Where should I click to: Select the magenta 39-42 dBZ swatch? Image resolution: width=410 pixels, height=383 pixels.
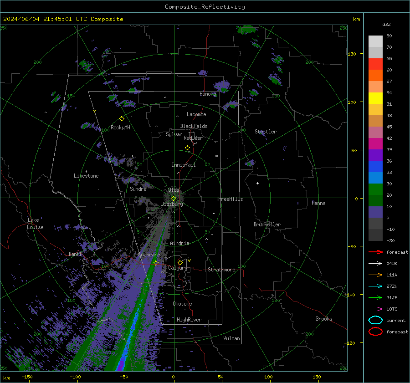click(375, 144)
